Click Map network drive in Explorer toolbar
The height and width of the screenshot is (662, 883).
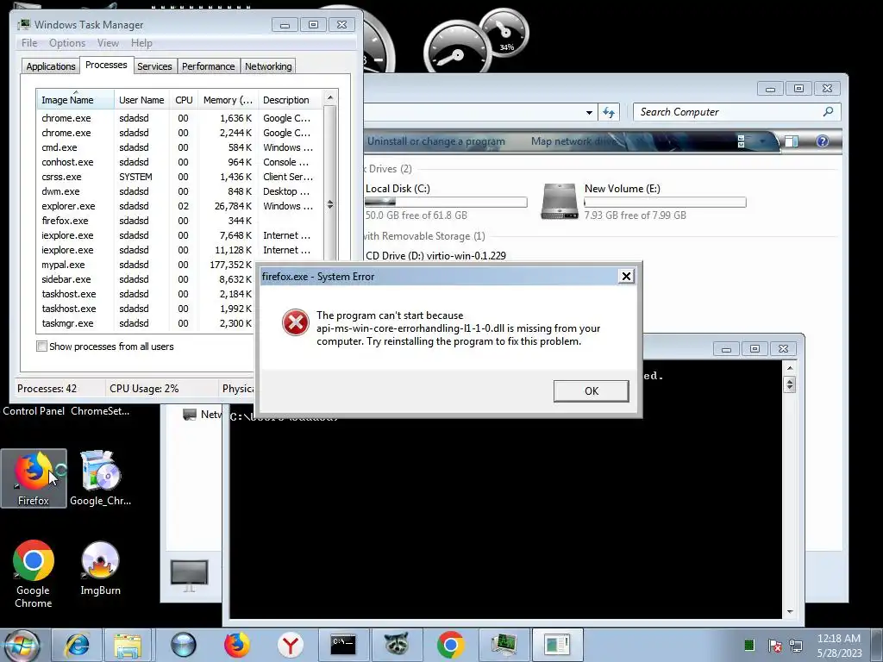[574, 141]
